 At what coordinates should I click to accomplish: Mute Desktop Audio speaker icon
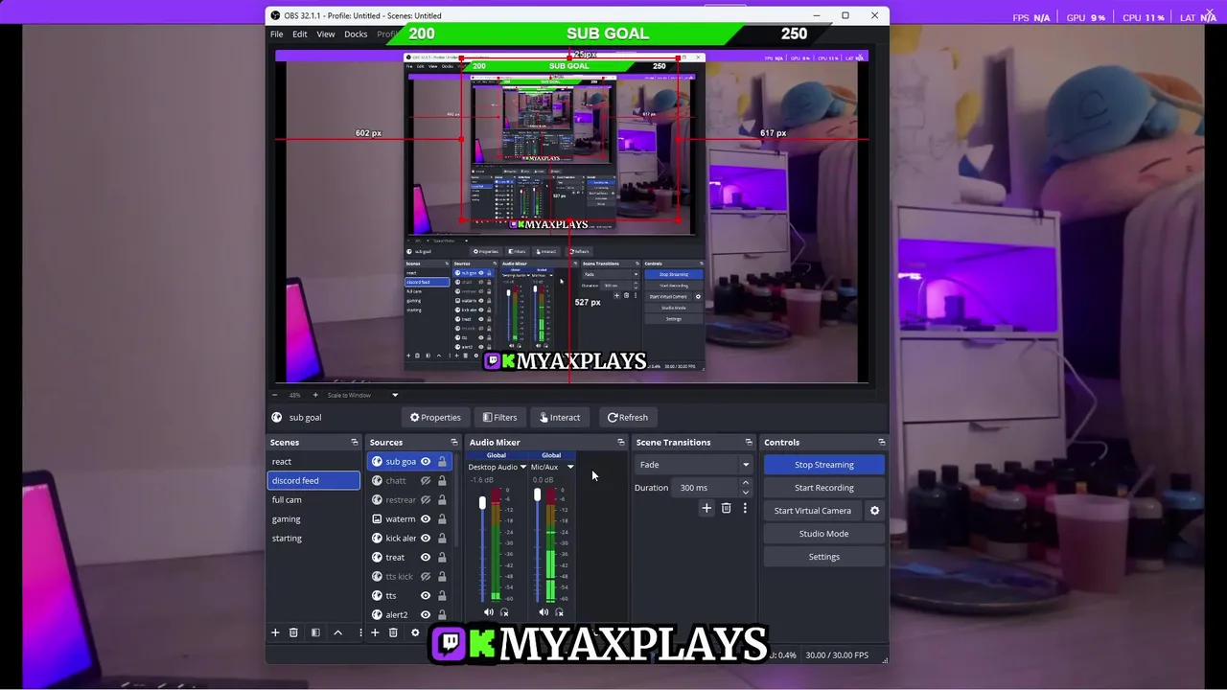(x=489, y=612)
